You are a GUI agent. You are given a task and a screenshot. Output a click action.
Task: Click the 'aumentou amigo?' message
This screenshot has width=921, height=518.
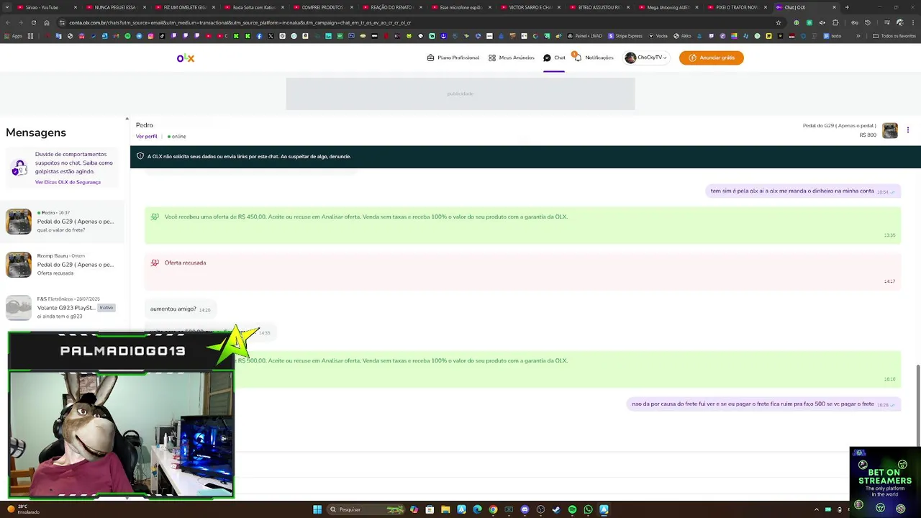tap(179, 309)
